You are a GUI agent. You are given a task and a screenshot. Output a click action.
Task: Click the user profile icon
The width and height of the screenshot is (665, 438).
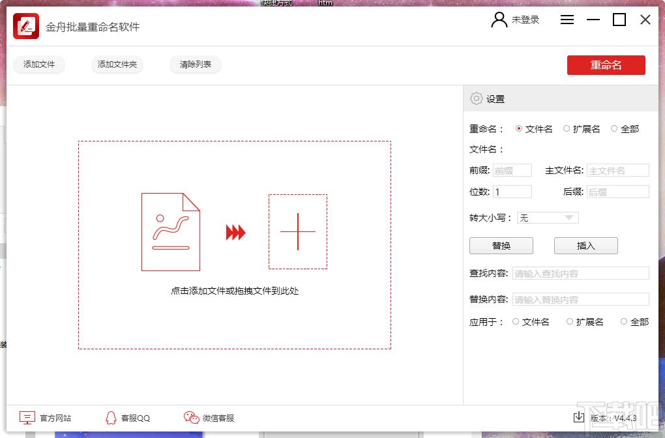click(x=499, y=20)
